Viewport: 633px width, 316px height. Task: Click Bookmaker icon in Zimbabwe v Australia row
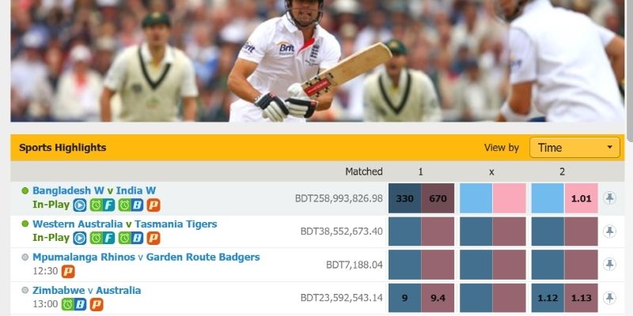click(x=74, y=304)
